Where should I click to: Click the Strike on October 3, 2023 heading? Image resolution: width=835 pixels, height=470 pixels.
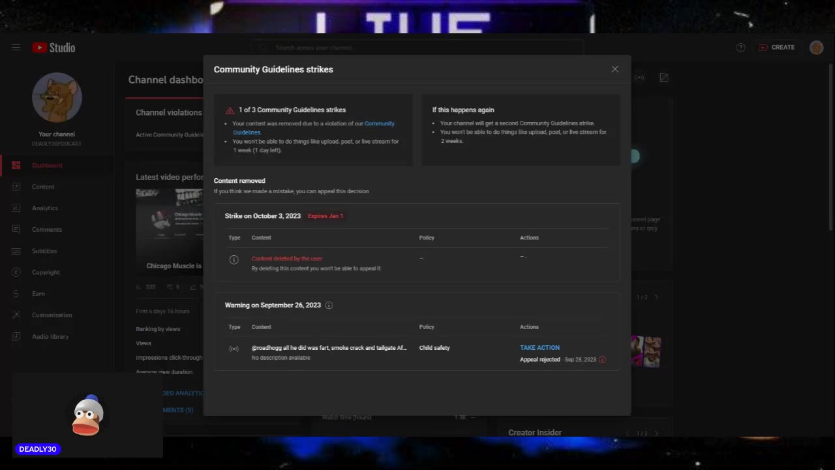pyautogui.click(x=263, y=216)
